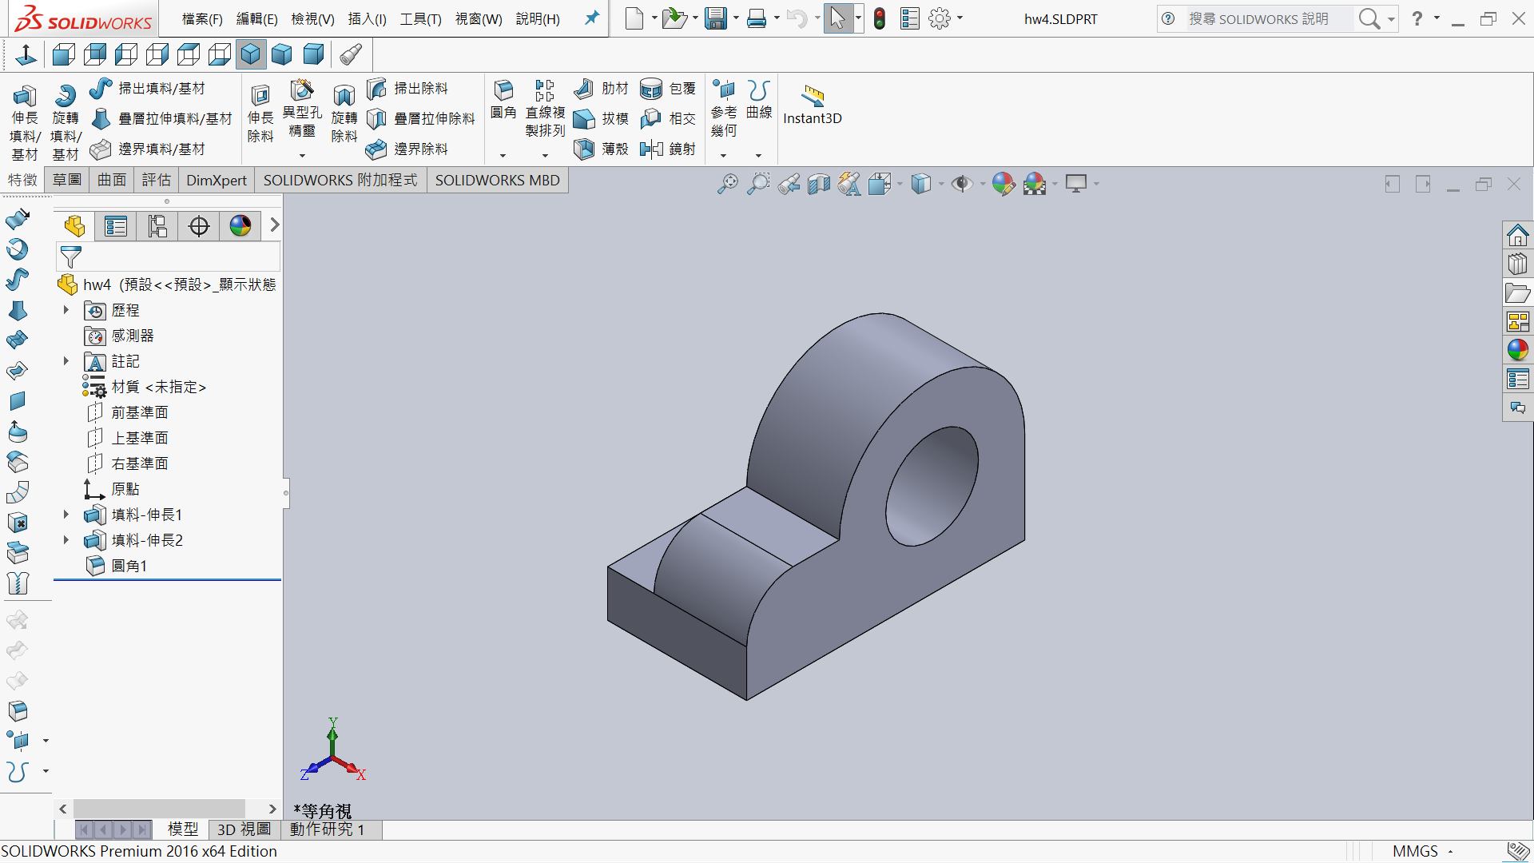Expand the 歷程 history folder
1534x863 pixels.
point(66,310)
